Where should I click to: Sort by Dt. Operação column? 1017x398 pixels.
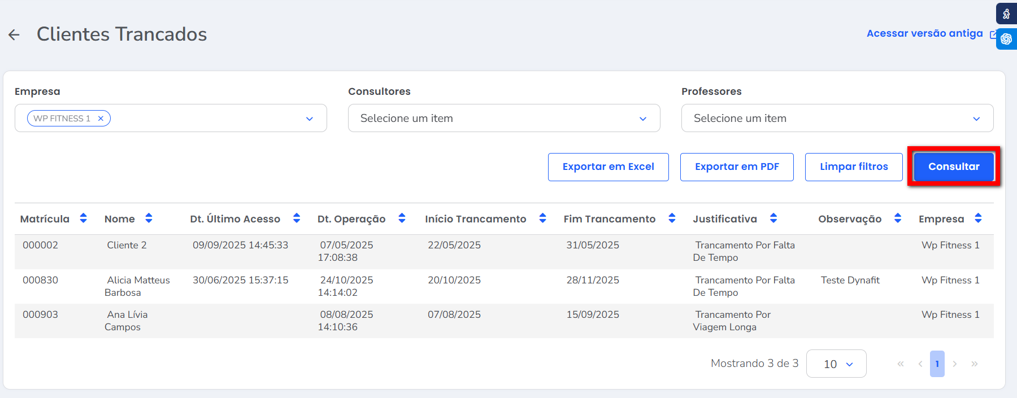tap(402, 218)
